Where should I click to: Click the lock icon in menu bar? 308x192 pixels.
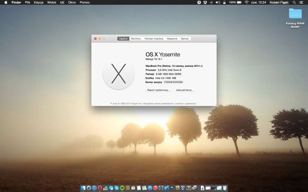click(224, 2)
